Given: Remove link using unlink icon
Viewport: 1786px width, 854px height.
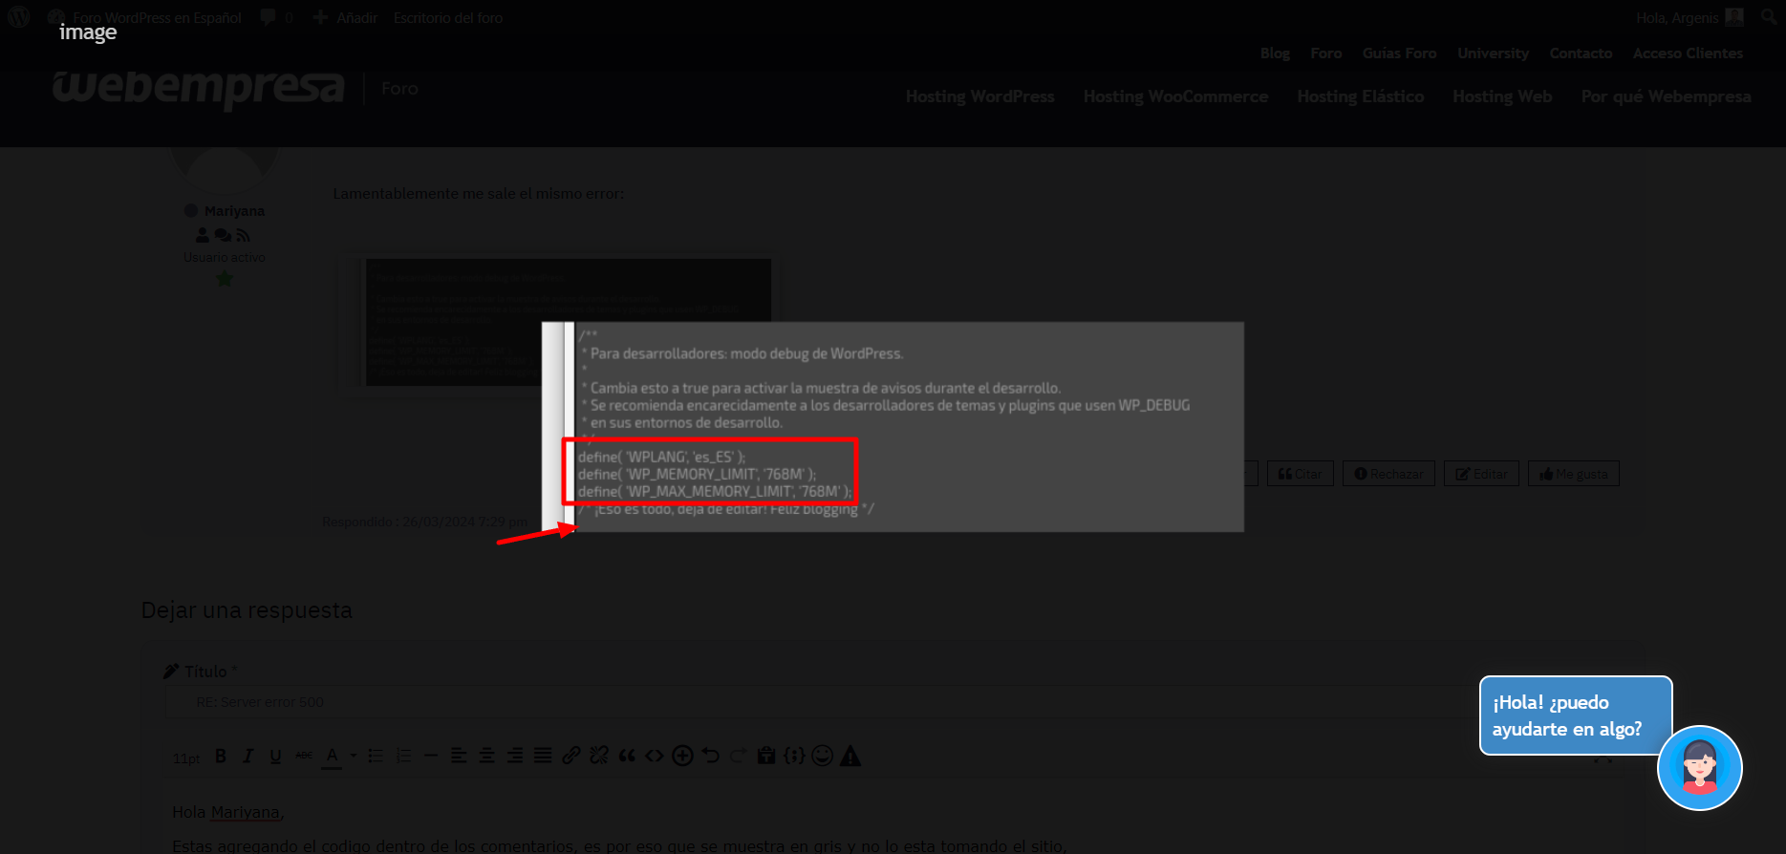Looking at the screenshot, I should click(x=599, y=756).
